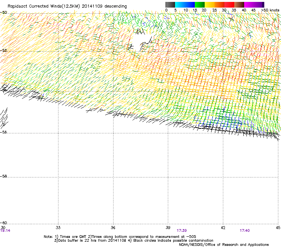This screenshot has width=281, height=247.
Task: Click the '42' longitude axis label
Action: pyautogui.click(x=223, y=228)
